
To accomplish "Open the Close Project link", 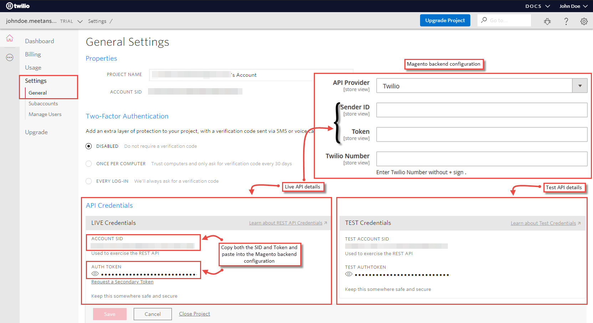I will coord(194,314).
